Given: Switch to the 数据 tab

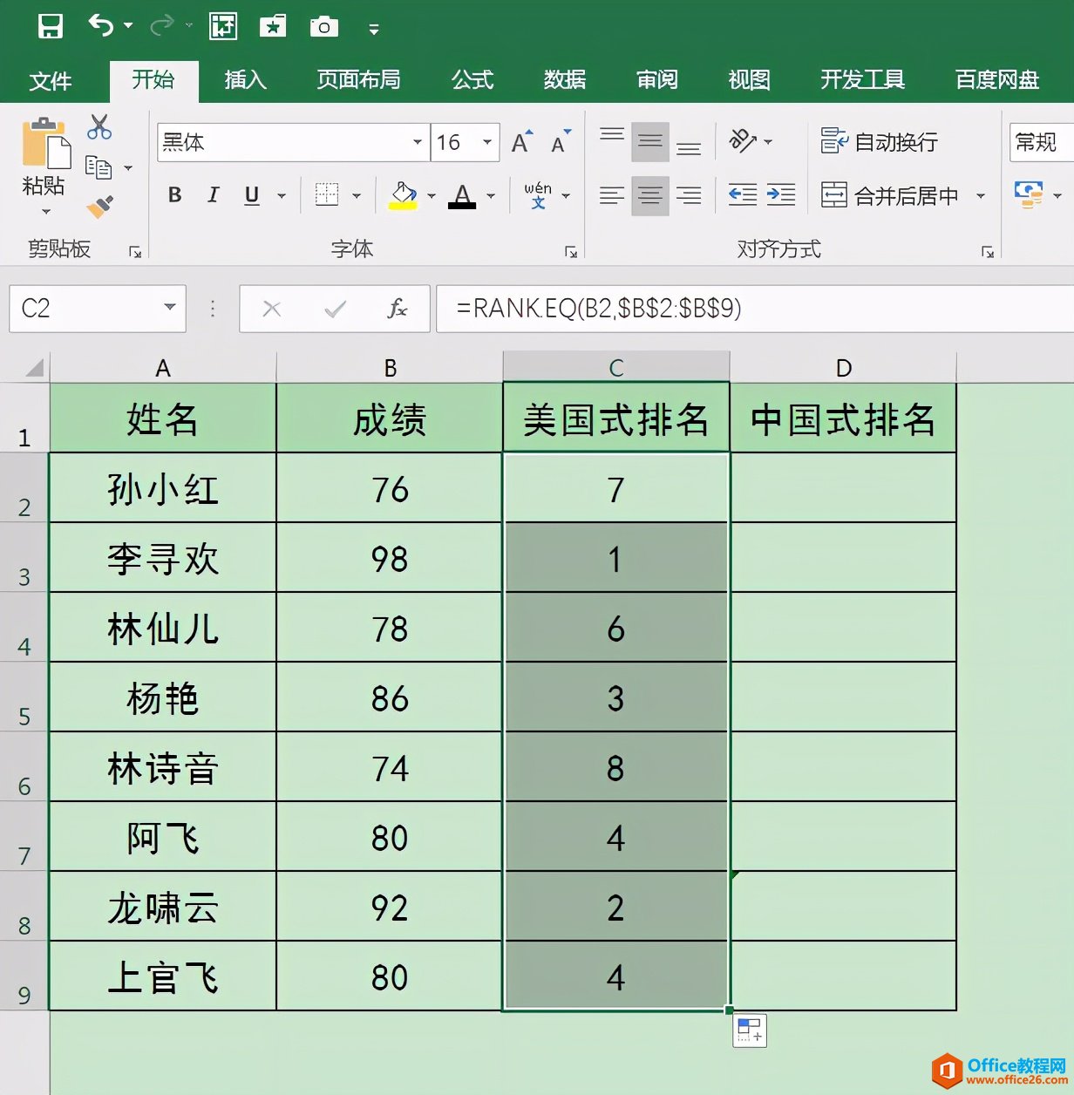Looking at the screenshot, I should [565, 80].
